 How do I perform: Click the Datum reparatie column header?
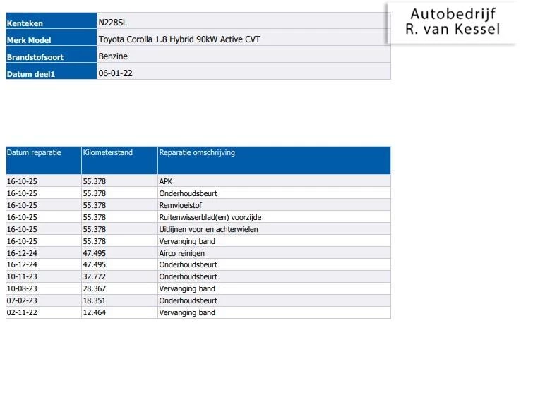tap(34, 152)
